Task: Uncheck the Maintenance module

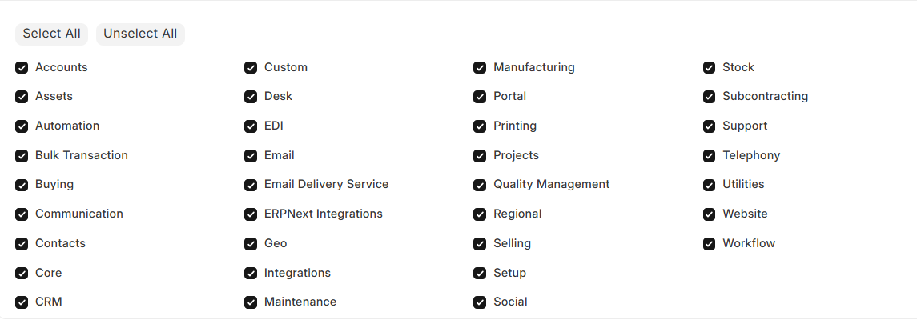Action: coord(251,302)
